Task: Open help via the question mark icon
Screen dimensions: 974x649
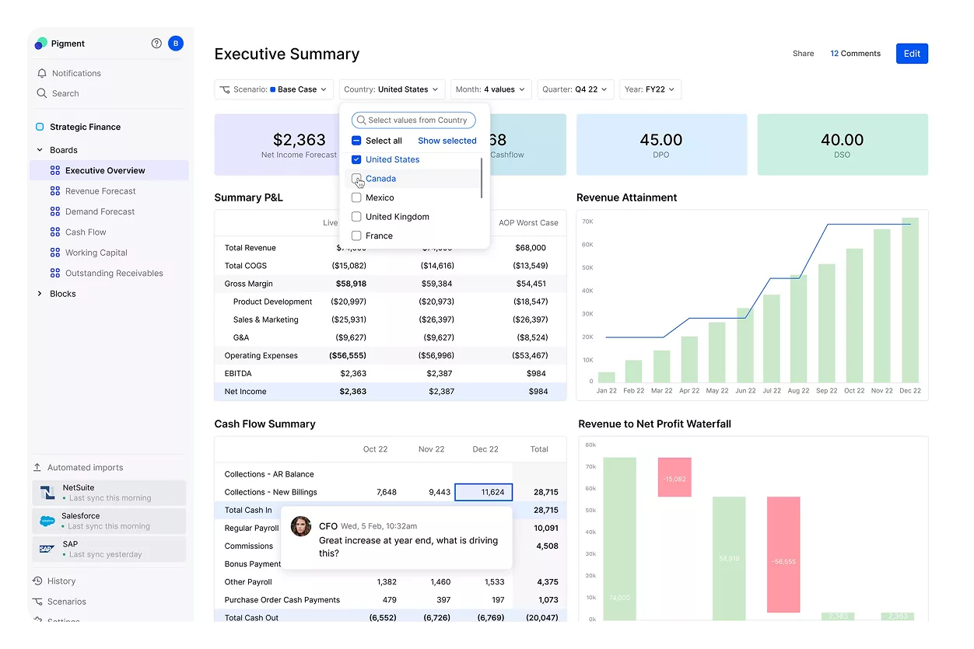Action: 156,43
